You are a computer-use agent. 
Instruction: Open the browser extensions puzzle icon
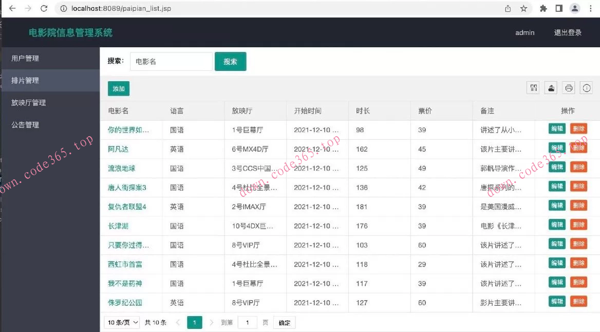[543, 8]
